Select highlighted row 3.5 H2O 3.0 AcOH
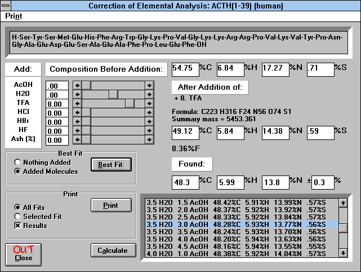 pos(242,224)
